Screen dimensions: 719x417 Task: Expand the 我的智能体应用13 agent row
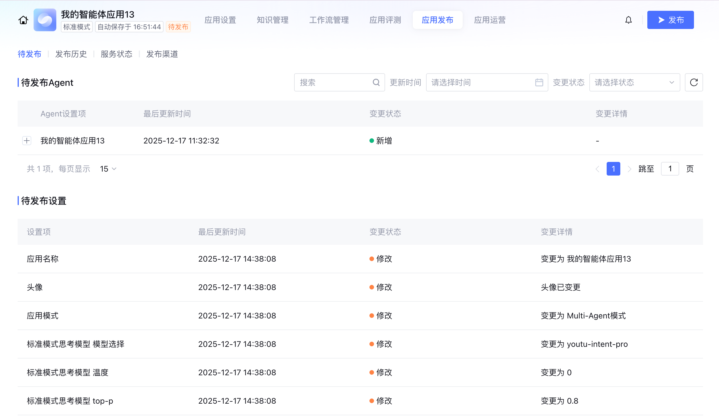point(27,141)
